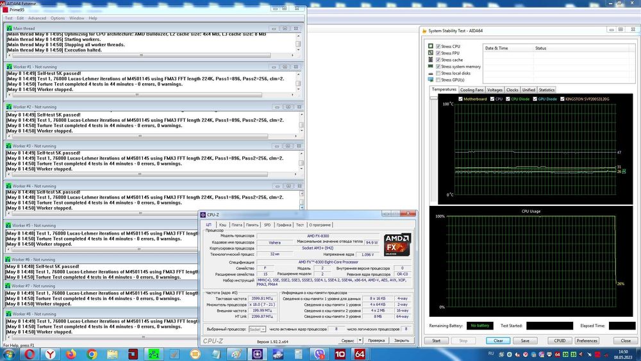Click the AIDA64 taskbar icon labeled 64
This screenshot has width=641, height=361.
[360, 353]
